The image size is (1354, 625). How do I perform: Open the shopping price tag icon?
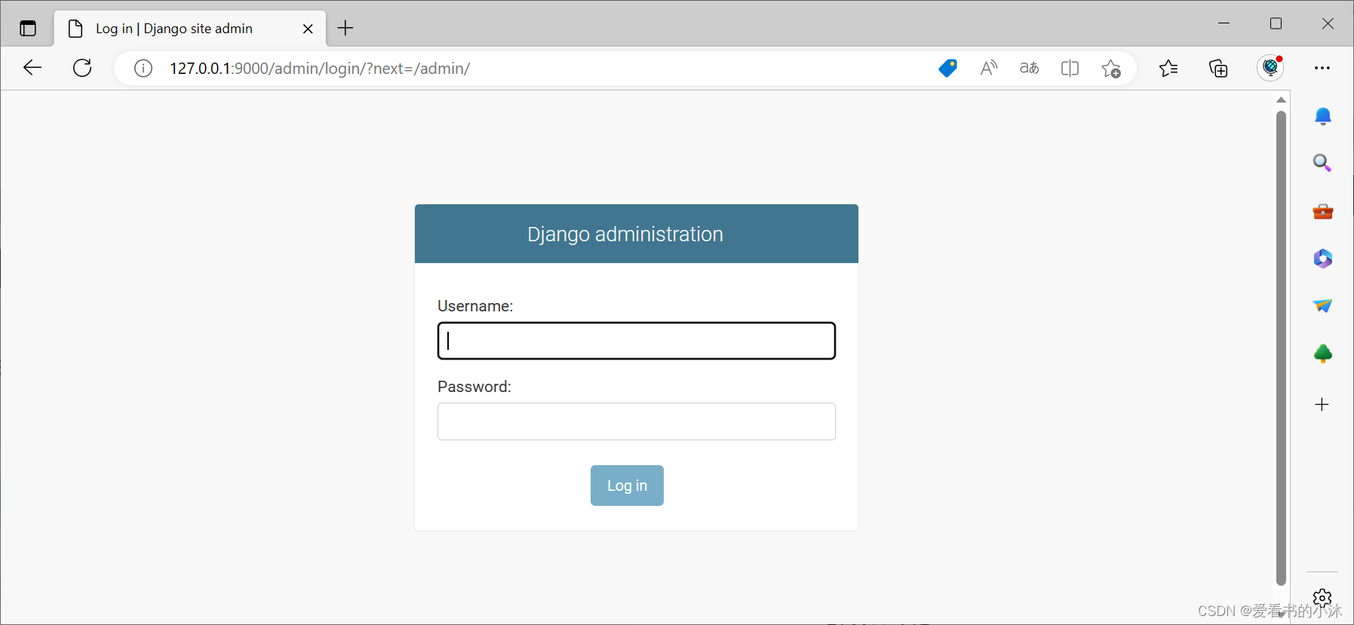[948, 68]
